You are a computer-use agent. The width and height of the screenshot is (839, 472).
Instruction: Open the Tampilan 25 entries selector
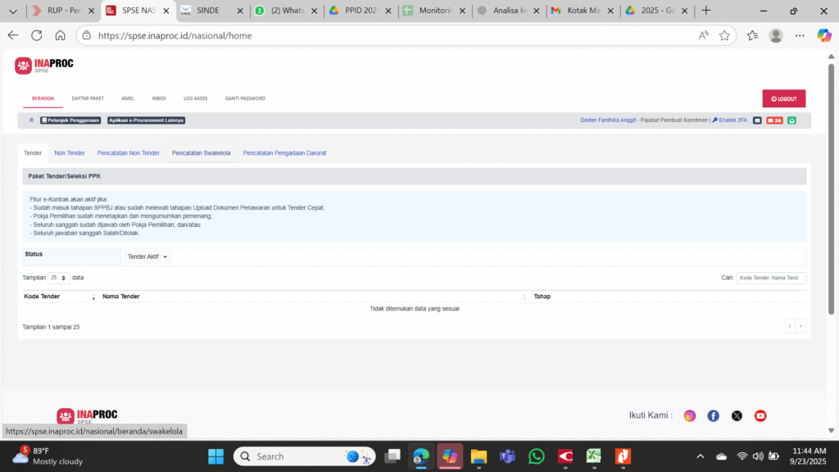coord(58,278)
